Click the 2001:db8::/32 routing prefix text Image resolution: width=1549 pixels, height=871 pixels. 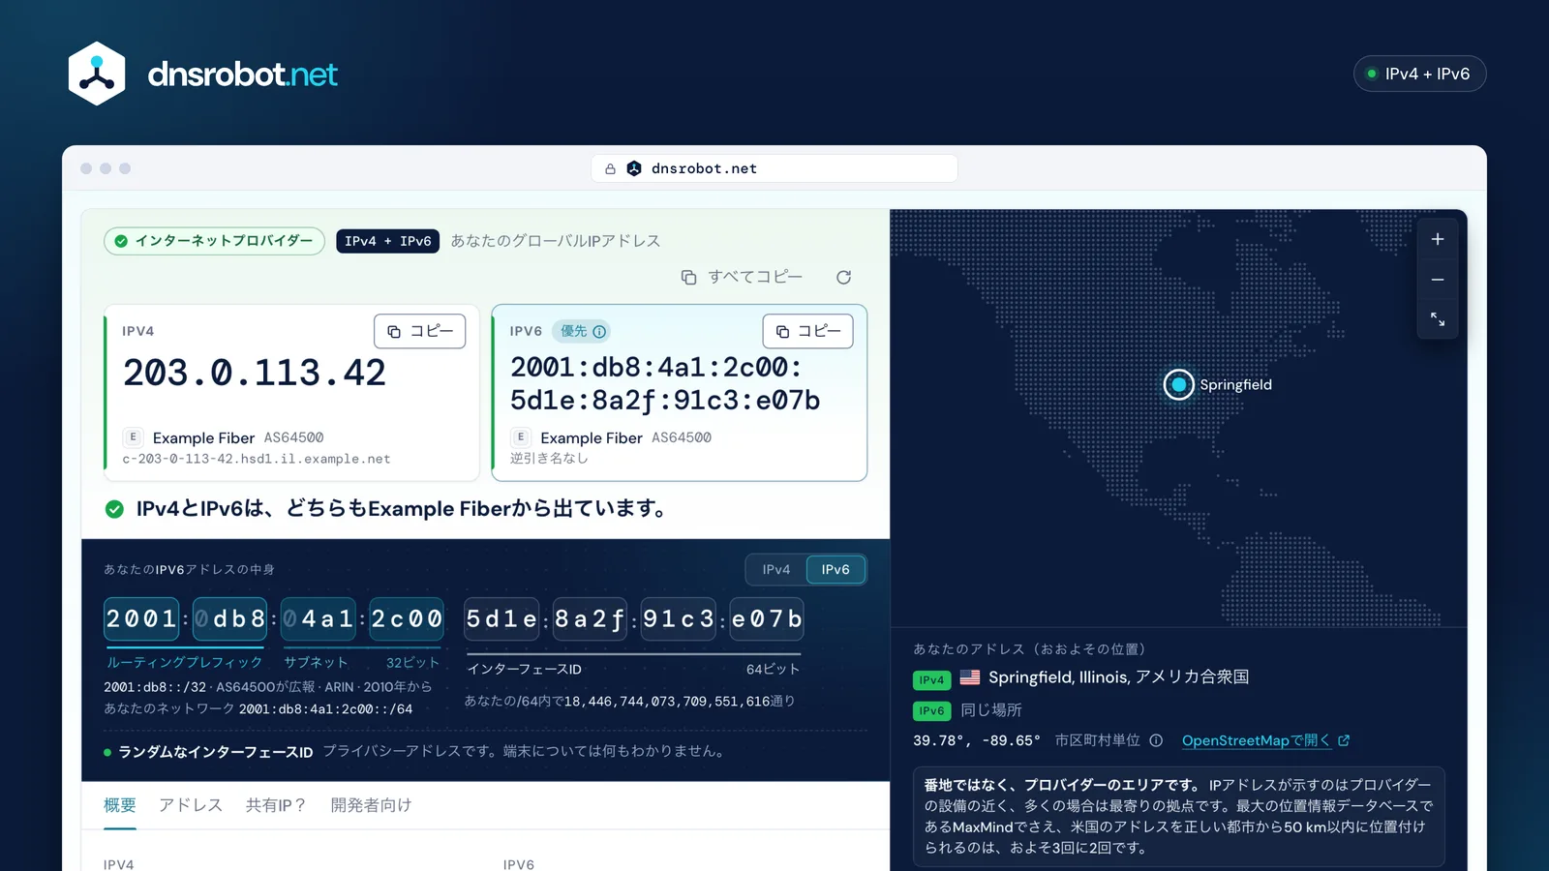point(155,687)
